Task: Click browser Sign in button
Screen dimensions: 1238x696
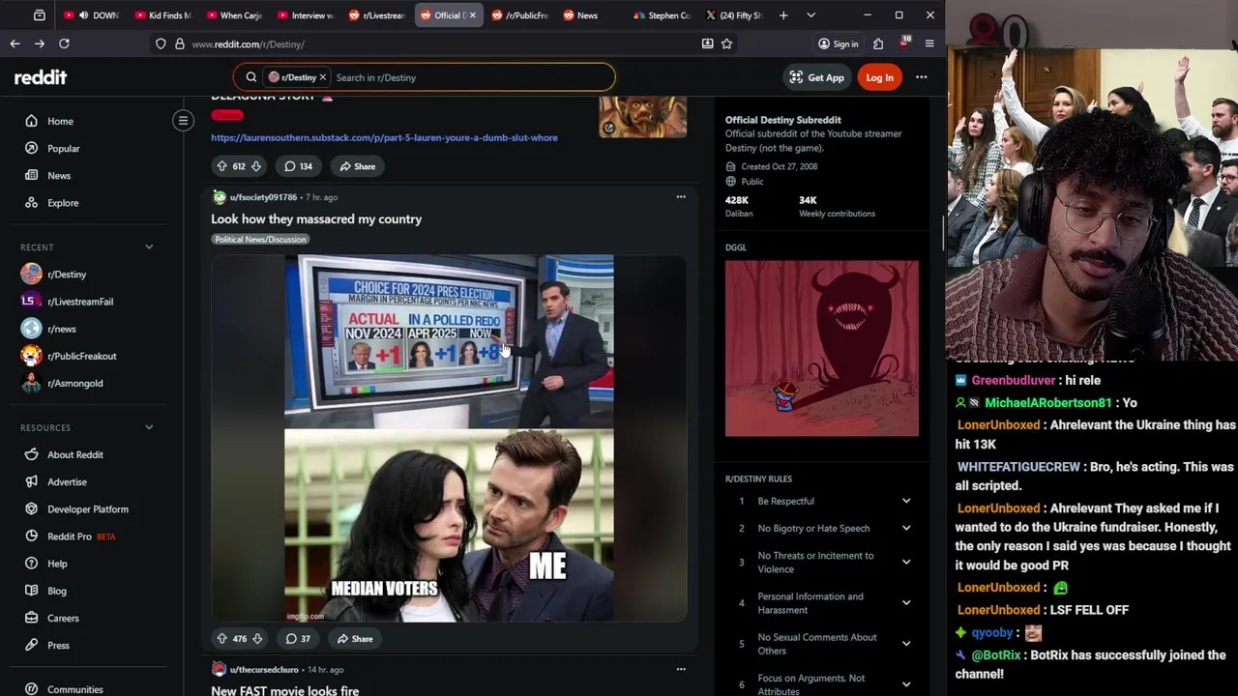Action: click(x=838, y=43)
